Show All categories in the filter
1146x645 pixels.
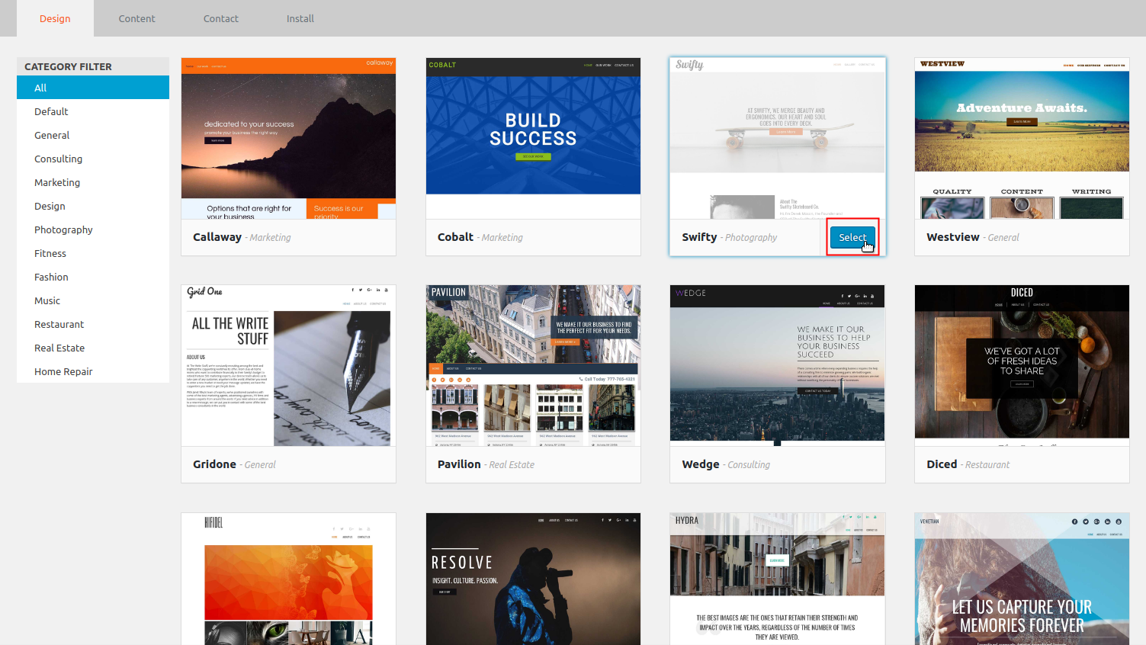40,88
